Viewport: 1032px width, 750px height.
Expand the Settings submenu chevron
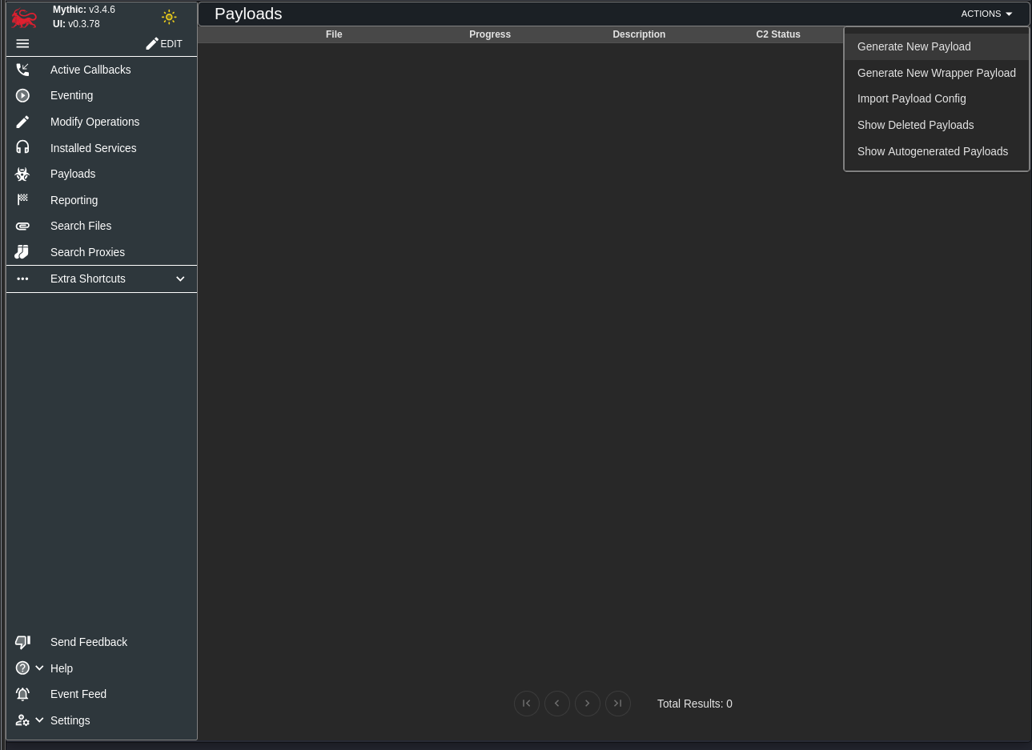point(39,720)
